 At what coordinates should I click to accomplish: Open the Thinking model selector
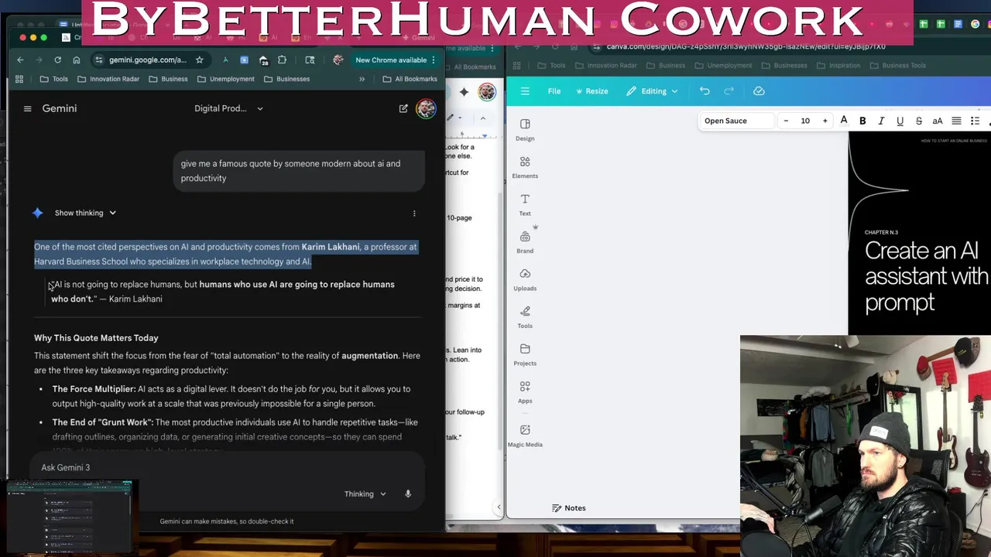click(365, 494)
